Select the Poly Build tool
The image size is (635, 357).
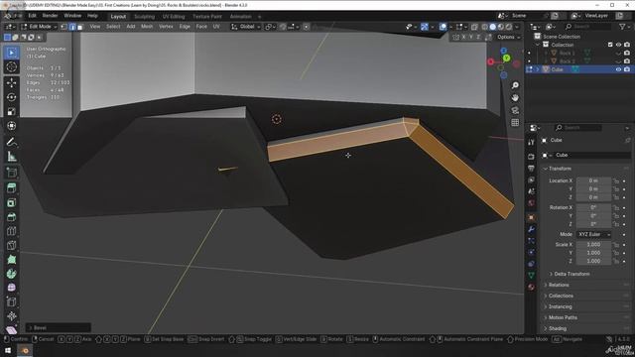click(x=11, y=260)
